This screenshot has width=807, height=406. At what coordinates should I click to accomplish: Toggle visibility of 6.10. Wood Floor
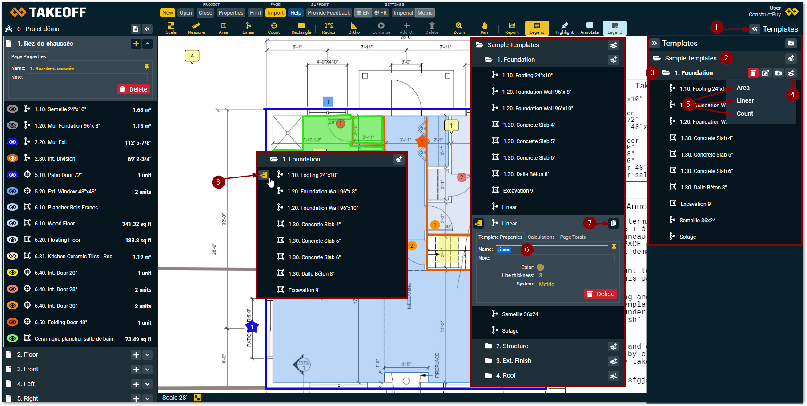point(12,224)
